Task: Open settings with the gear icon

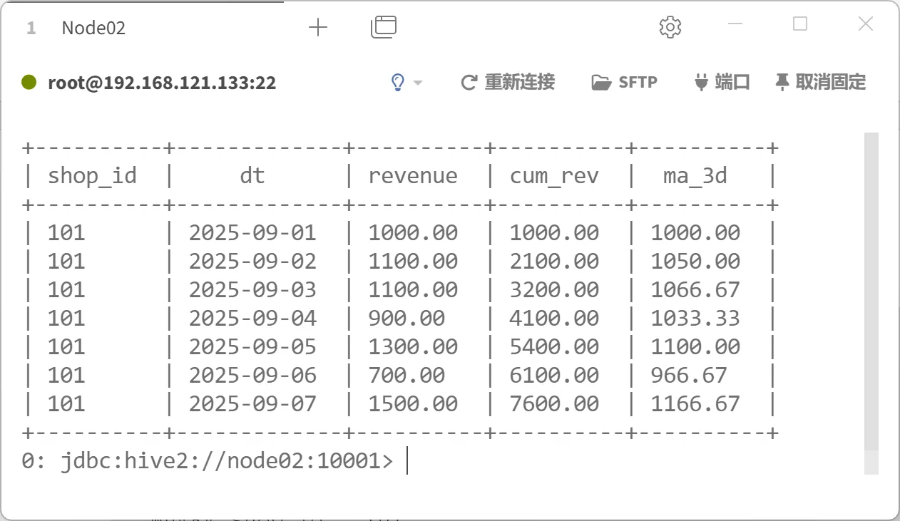Action: (670, 28)
